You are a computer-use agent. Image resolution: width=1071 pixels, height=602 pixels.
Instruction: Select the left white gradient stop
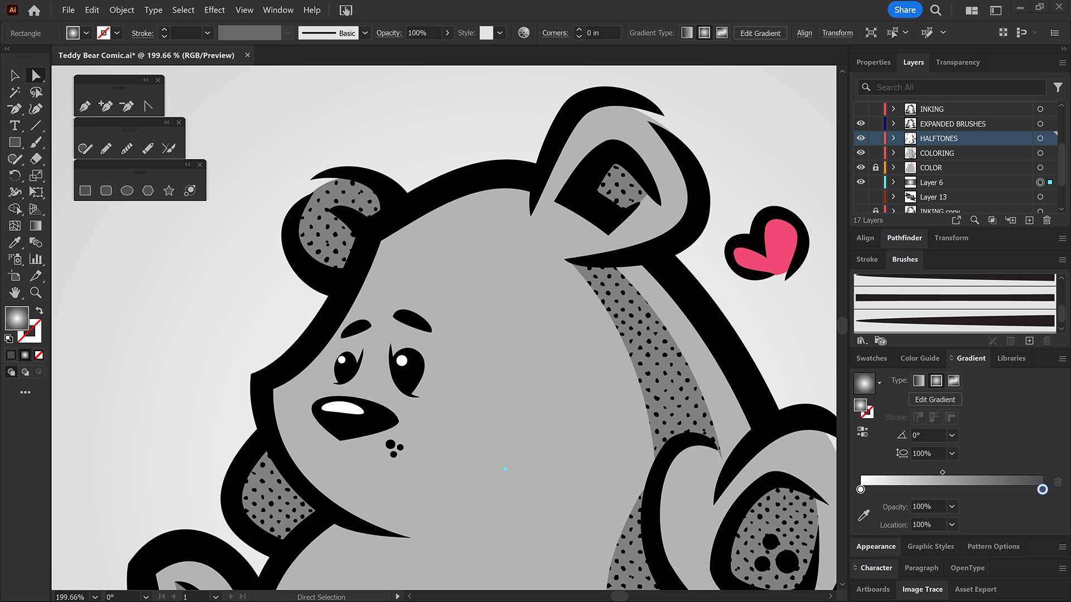[861, 489]
